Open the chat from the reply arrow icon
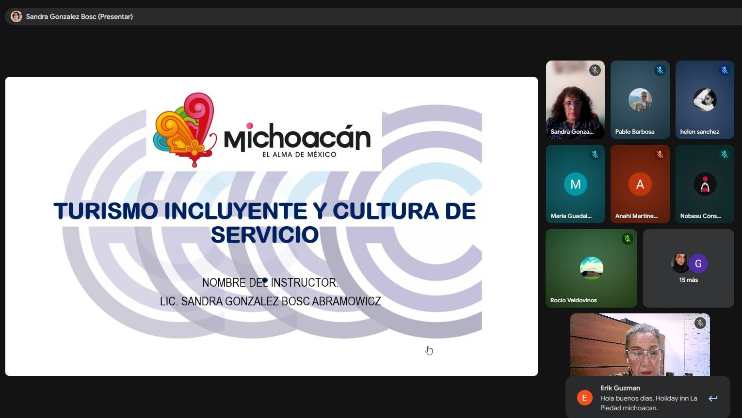742x418 pixels. [x=713, y=399]
